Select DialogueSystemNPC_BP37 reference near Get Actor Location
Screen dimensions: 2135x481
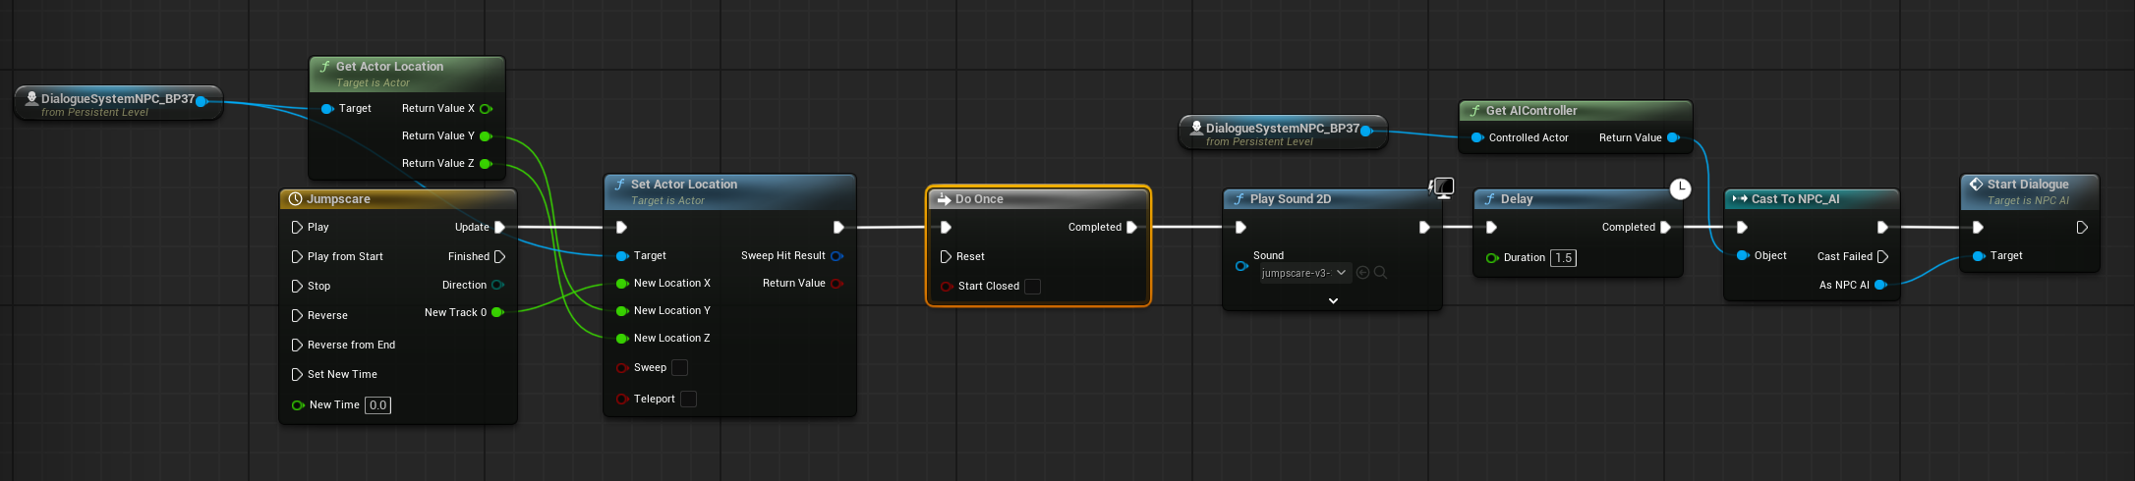coord(117,104)
